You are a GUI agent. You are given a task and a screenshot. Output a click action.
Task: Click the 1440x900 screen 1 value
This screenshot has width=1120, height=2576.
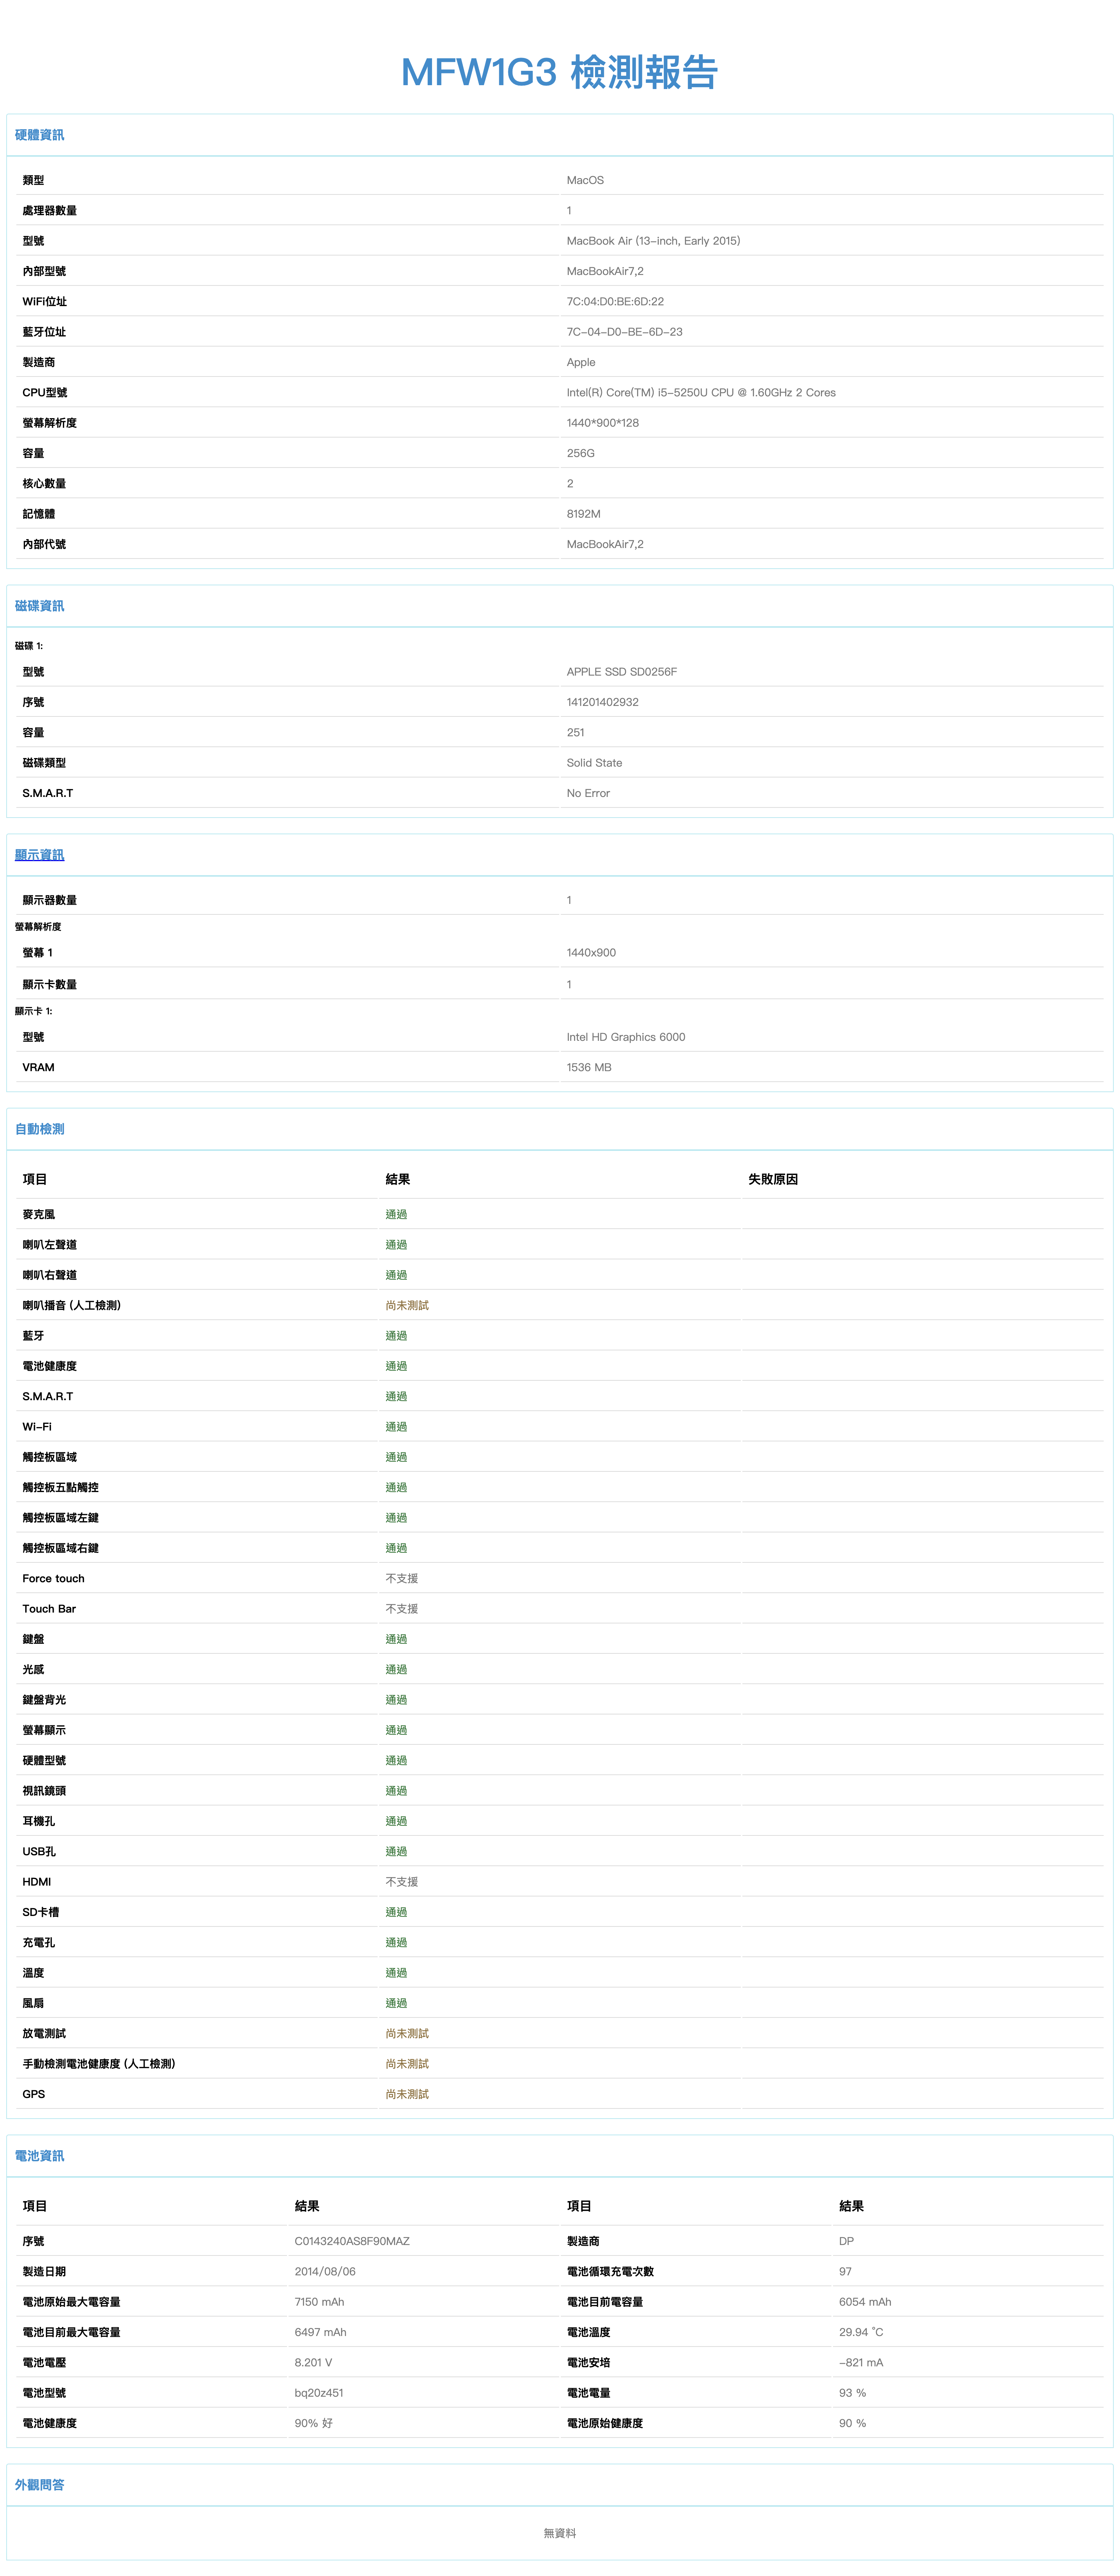coord(591,953)
